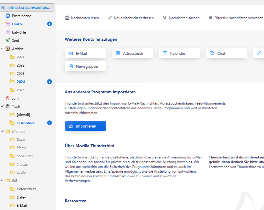Select the Posteingang inbox icon
Image resolution: width=264 pixels, height=210 pixels.
click(8, 16)
